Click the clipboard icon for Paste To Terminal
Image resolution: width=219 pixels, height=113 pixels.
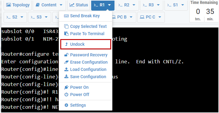pyautogui.click(x=66, y=34)
